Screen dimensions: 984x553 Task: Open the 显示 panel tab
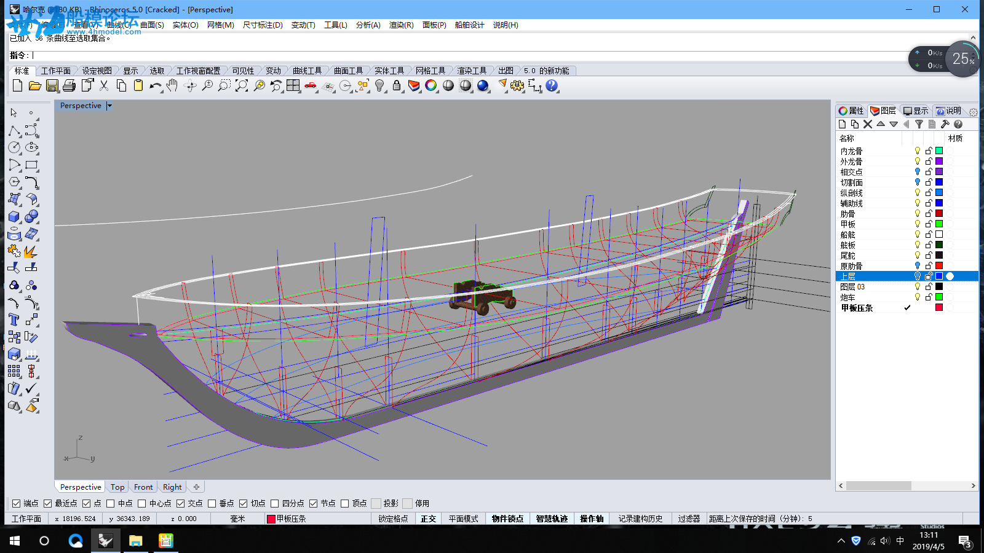916,111
